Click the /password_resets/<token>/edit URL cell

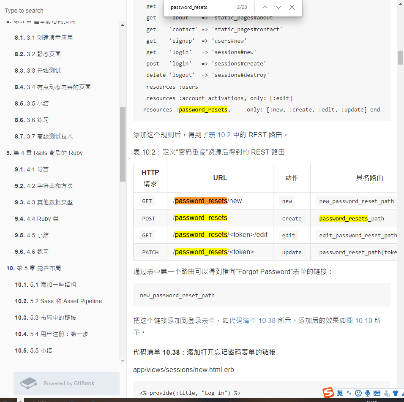coord(220,235)
